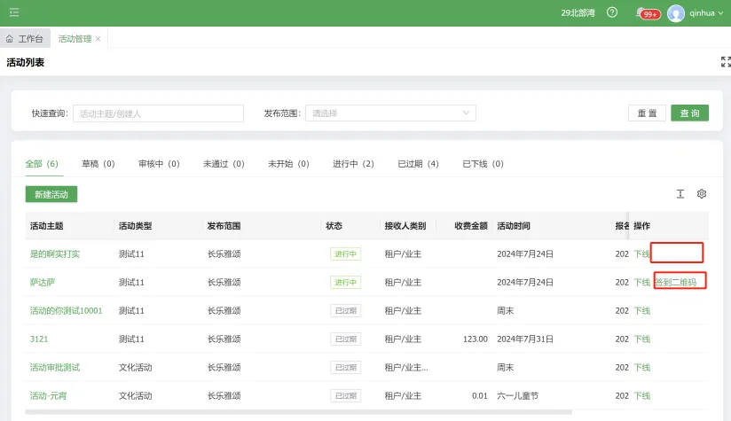731x421 pixels.
Task: Click the qinhua user avatar
Action: click(675, 13)
